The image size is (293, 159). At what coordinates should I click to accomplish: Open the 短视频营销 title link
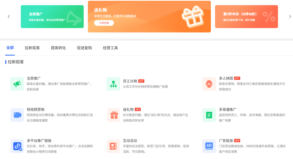coord(35,109)
